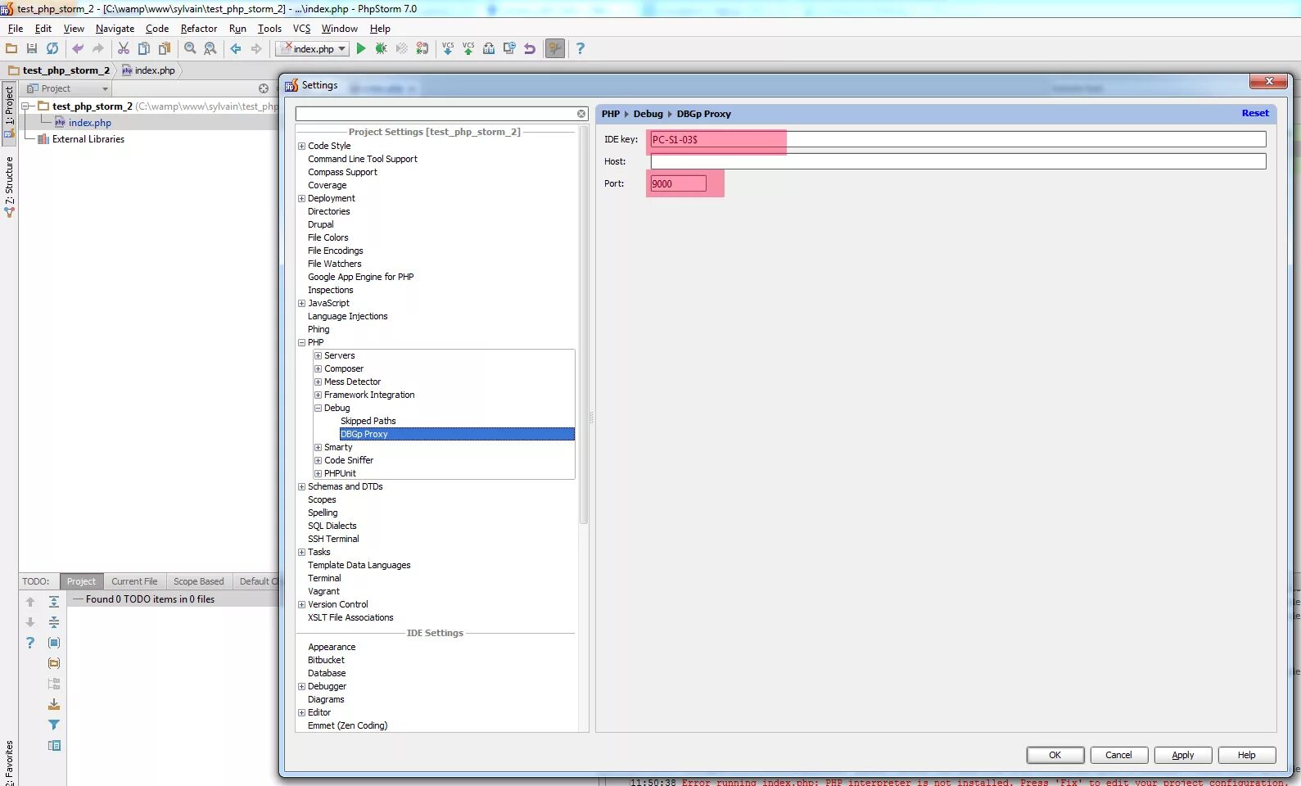
Task: Click the settings list vertical scrollbar
Action: click(584, 324)
